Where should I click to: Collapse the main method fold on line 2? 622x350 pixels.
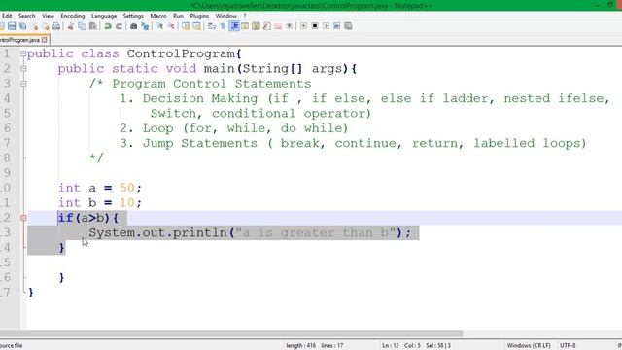click(23, 69)
